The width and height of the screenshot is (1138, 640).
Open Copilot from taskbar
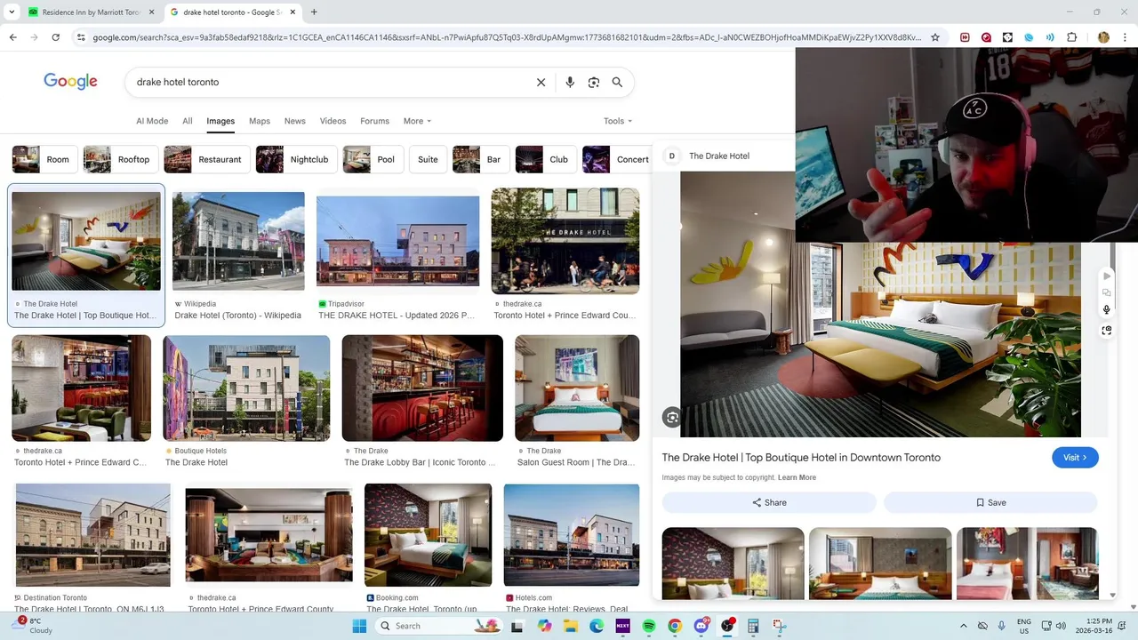point(544,626)
